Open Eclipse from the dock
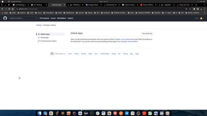This screenshot has width=207, height=116. point(86,113)
